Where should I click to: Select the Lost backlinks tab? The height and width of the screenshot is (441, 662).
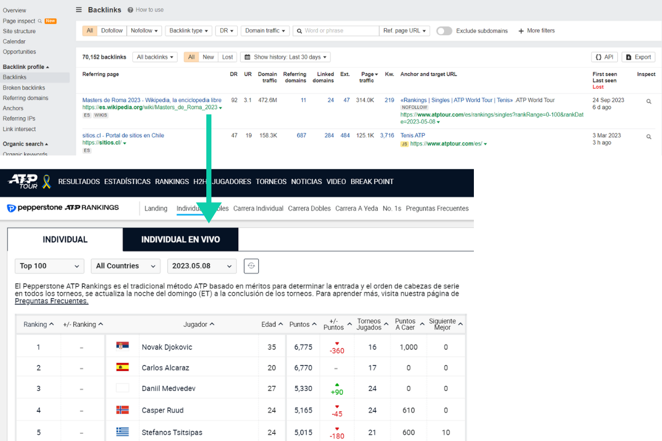coord(227,57)
